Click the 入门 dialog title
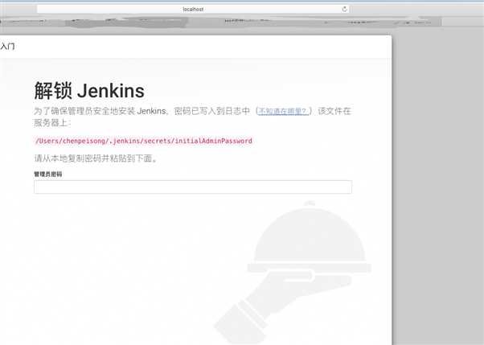The height and width of the screenshot is (345, 484). (7, 47)
